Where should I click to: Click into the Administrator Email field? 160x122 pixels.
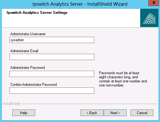[52, 57]
